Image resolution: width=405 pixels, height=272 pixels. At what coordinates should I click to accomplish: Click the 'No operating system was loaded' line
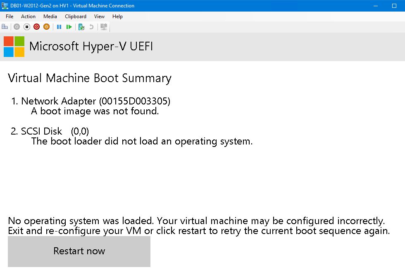point(196,221)
